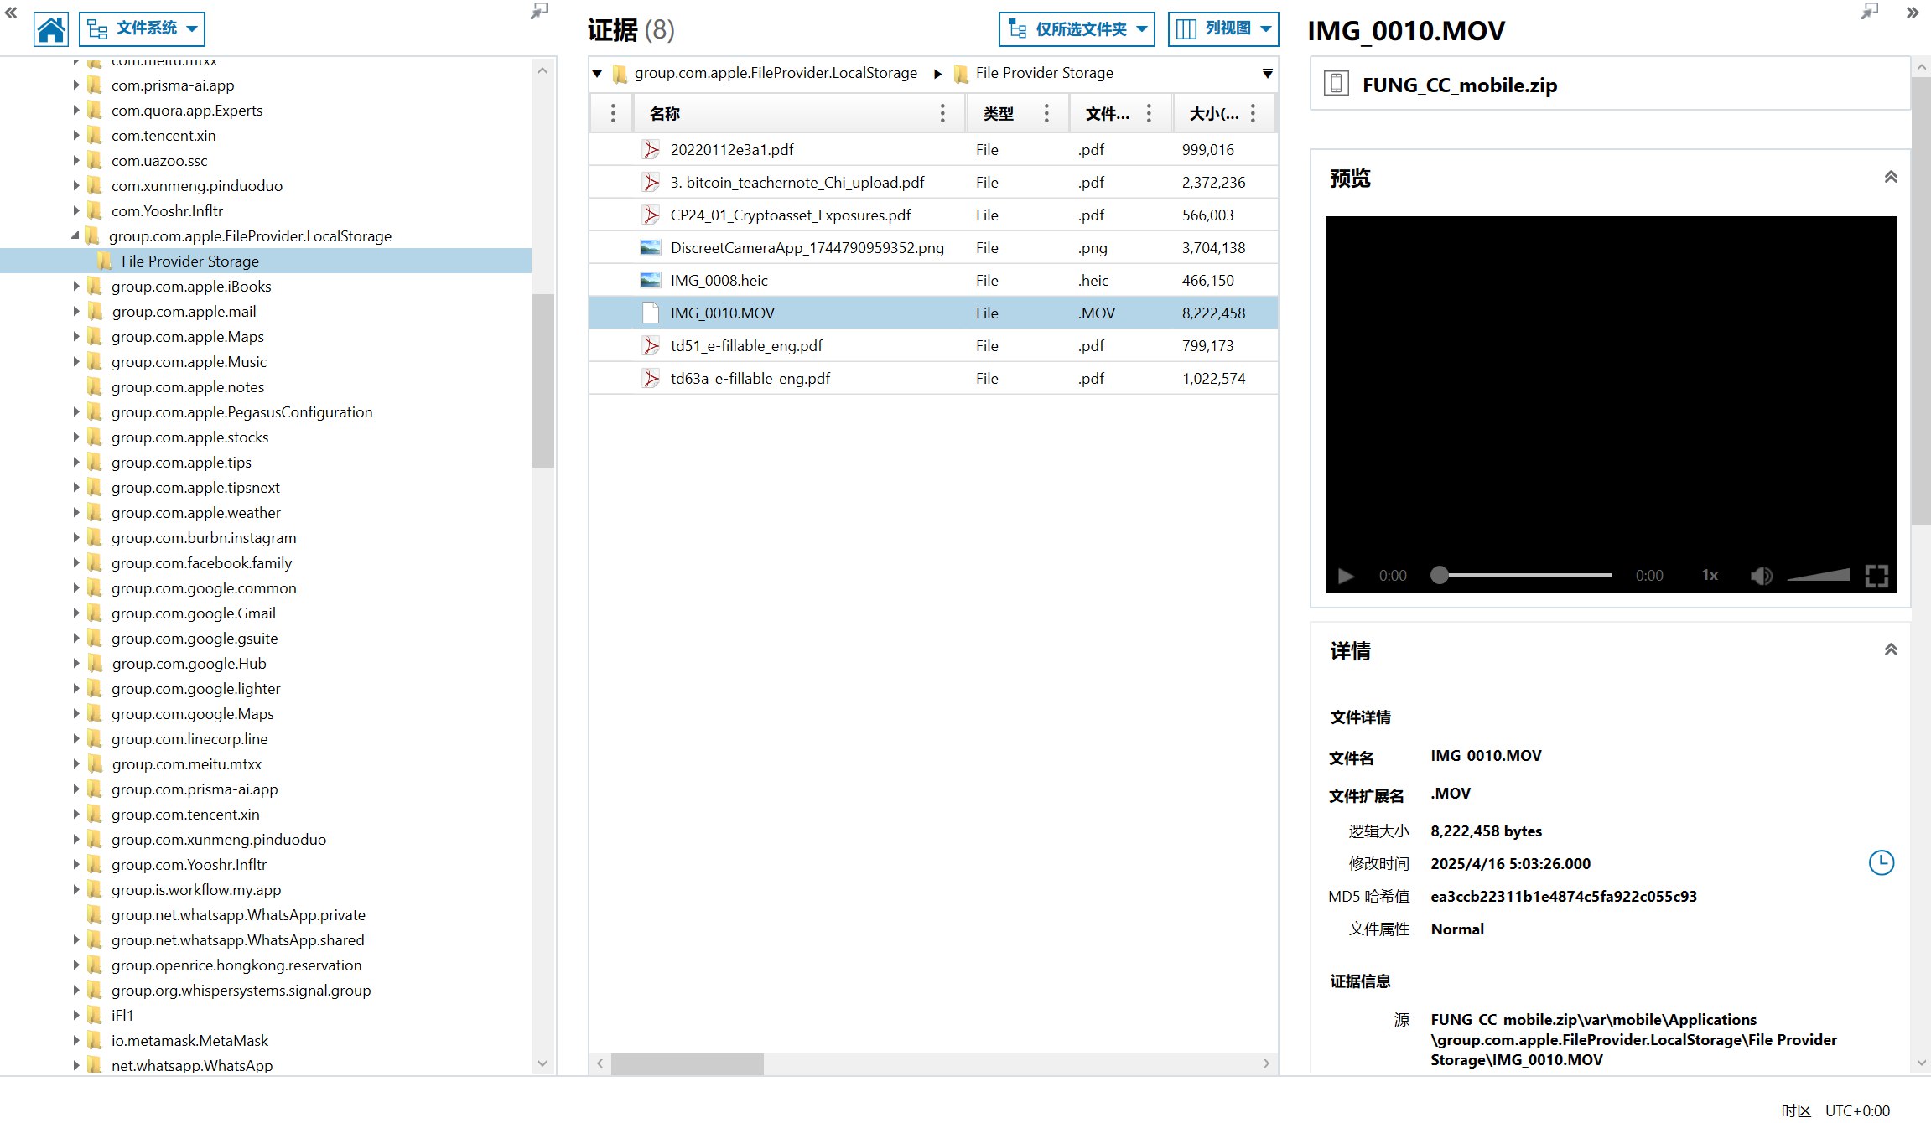Collapse the left panel with the double chevron

pyautogui.click(x=11, y=13)
